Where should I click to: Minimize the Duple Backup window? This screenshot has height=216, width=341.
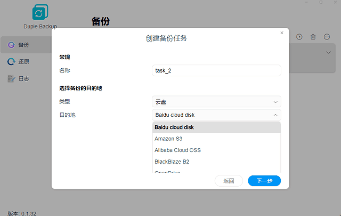click(x=306, y=2)
